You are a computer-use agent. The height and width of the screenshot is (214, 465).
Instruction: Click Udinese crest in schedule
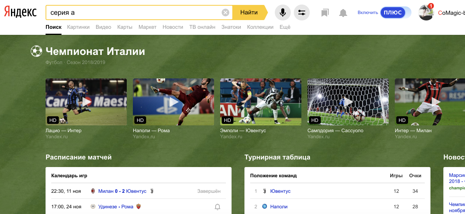tap(93, 206)
